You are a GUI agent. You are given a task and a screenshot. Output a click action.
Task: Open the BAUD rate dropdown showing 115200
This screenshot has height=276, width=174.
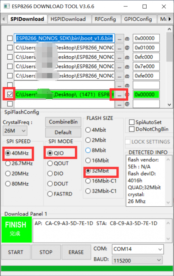pos(137,260)
